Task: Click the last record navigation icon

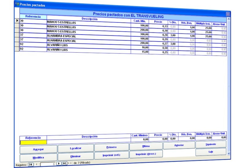Action: [64, 163]
